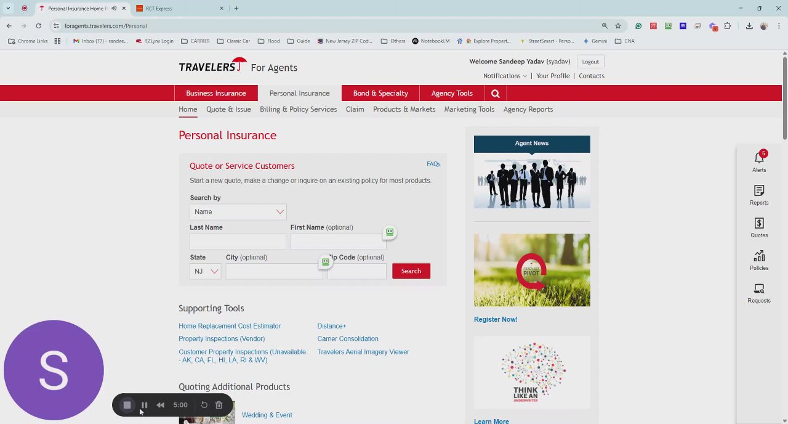Mute the Personal Insurance tab audio icon
Screen dimensions: 788x424
coord(114,9)
